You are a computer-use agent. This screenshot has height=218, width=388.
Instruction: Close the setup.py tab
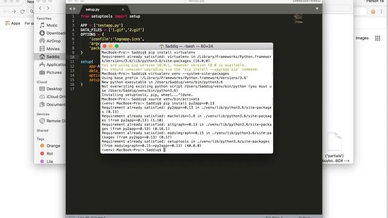click(x=122, y=10)
